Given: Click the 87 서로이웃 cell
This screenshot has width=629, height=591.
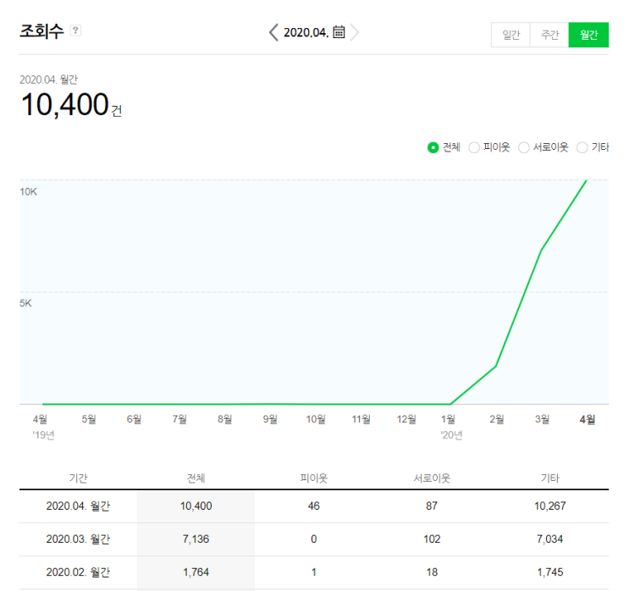Looking at the screenshot, I should click(x=432, y=506).
